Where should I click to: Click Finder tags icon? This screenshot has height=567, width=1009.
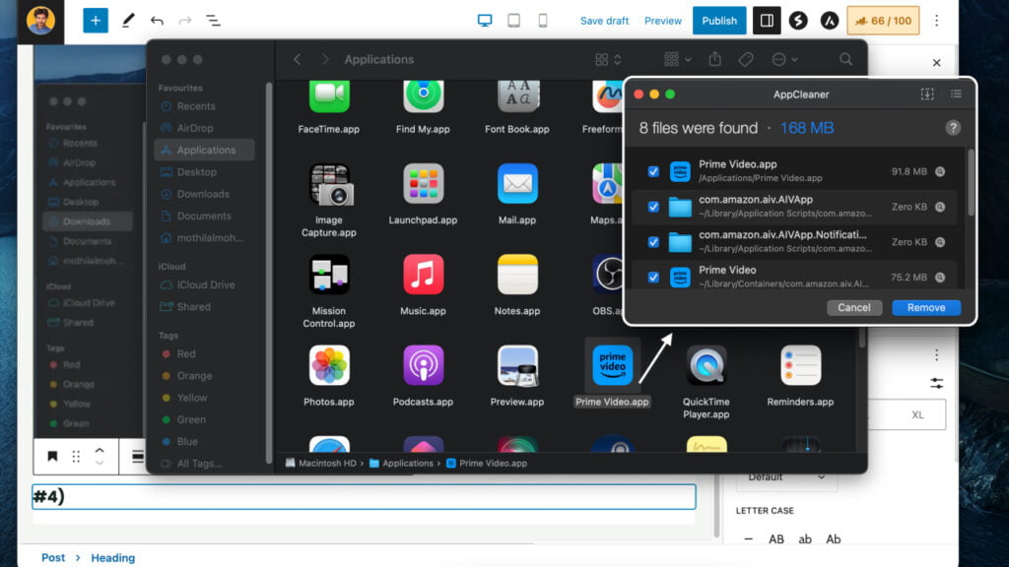point(745,59)
